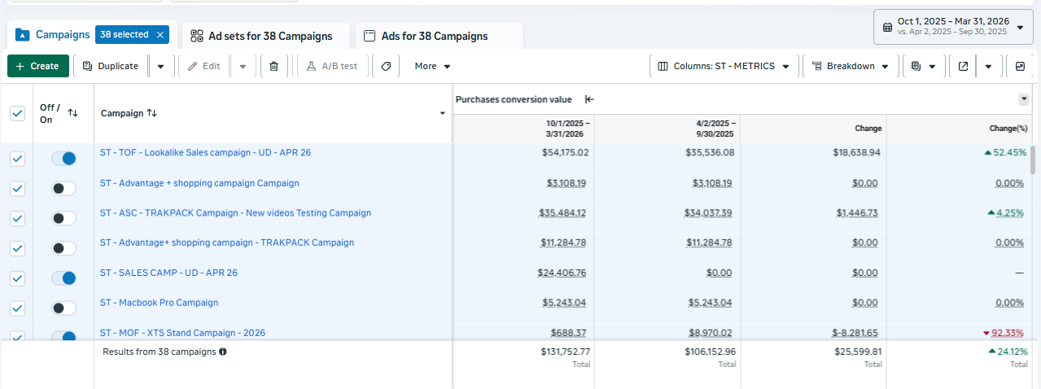This screenshot has height=389, width=1041.
Task: Open the date range picker
Action: pyautogui.click(x=952, y=27)
